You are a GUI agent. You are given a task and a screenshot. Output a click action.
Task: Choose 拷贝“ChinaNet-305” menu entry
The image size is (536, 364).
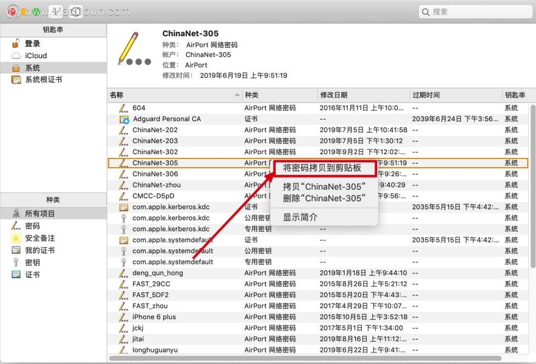324,186
